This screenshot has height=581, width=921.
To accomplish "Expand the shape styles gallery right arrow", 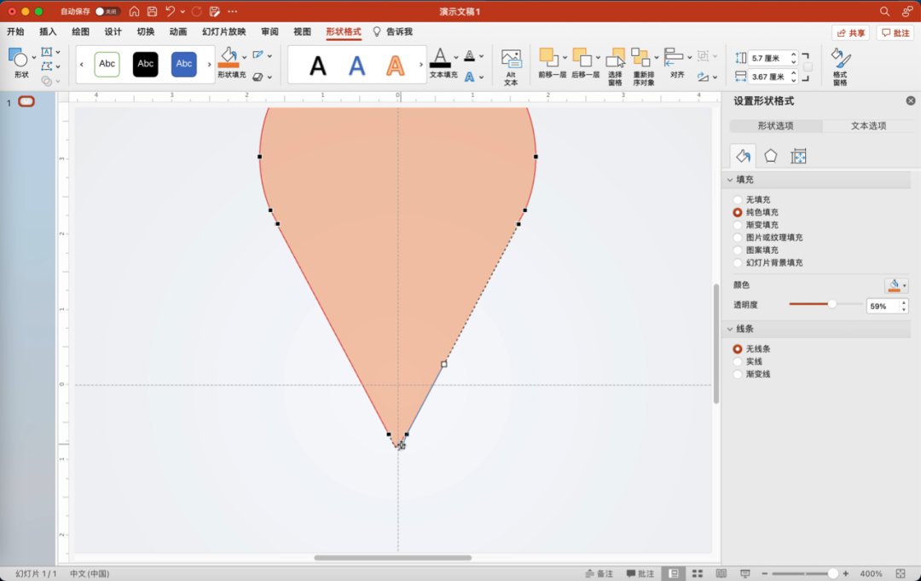I will [x=209, y=64].
